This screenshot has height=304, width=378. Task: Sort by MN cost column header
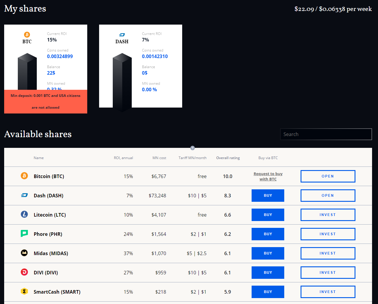coord(159,158)
